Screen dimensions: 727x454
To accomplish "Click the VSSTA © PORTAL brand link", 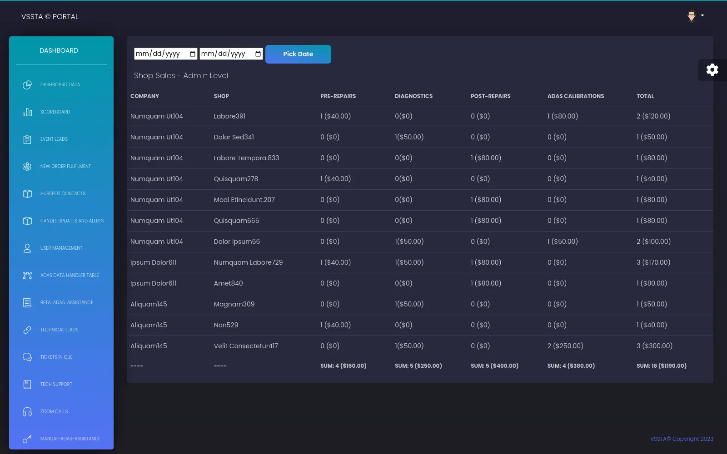I will (x=50, y=17).
